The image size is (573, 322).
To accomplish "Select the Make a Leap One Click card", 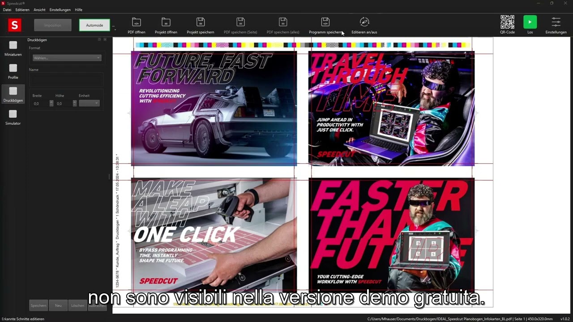I will (x=214, y=235).
